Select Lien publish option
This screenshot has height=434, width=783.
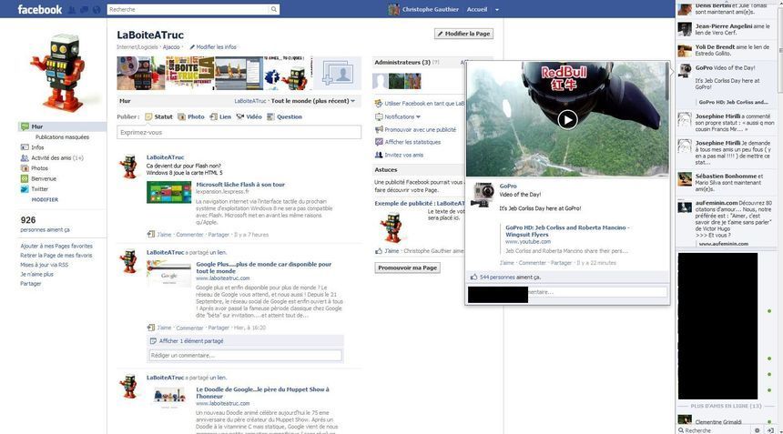[x=220, y=116]
